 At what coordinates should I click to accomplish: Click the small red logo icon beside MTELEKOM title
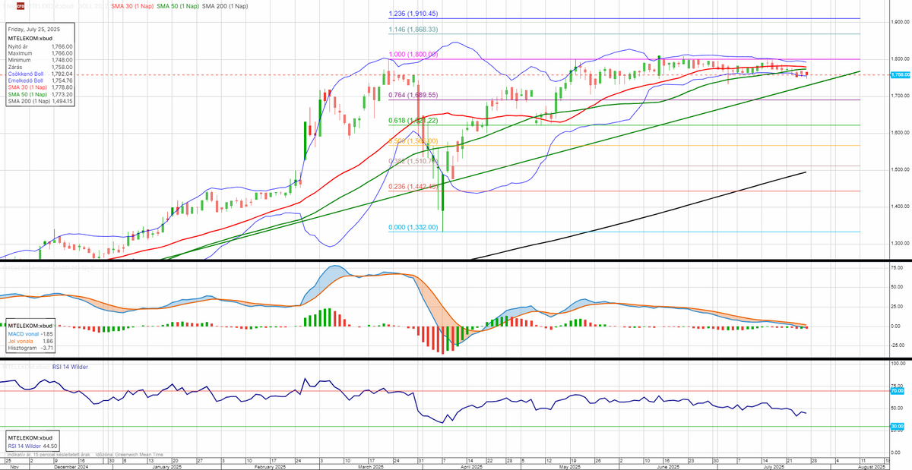(21, 6)
